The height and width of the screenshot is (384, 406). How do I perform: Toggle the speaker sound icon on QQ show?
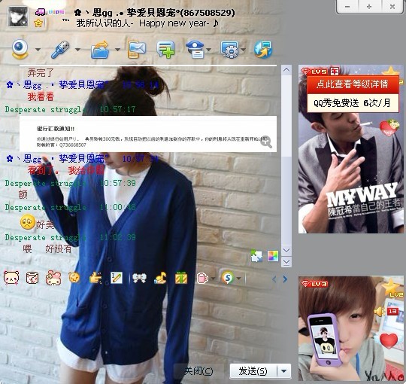[x=379, y=312]
